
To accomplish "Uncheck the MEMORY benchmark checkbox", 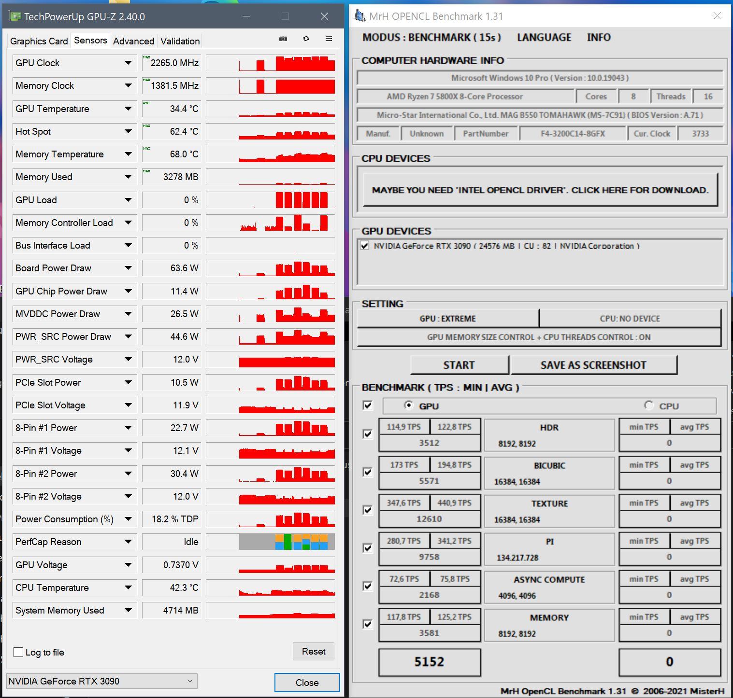I will point(368,624).
